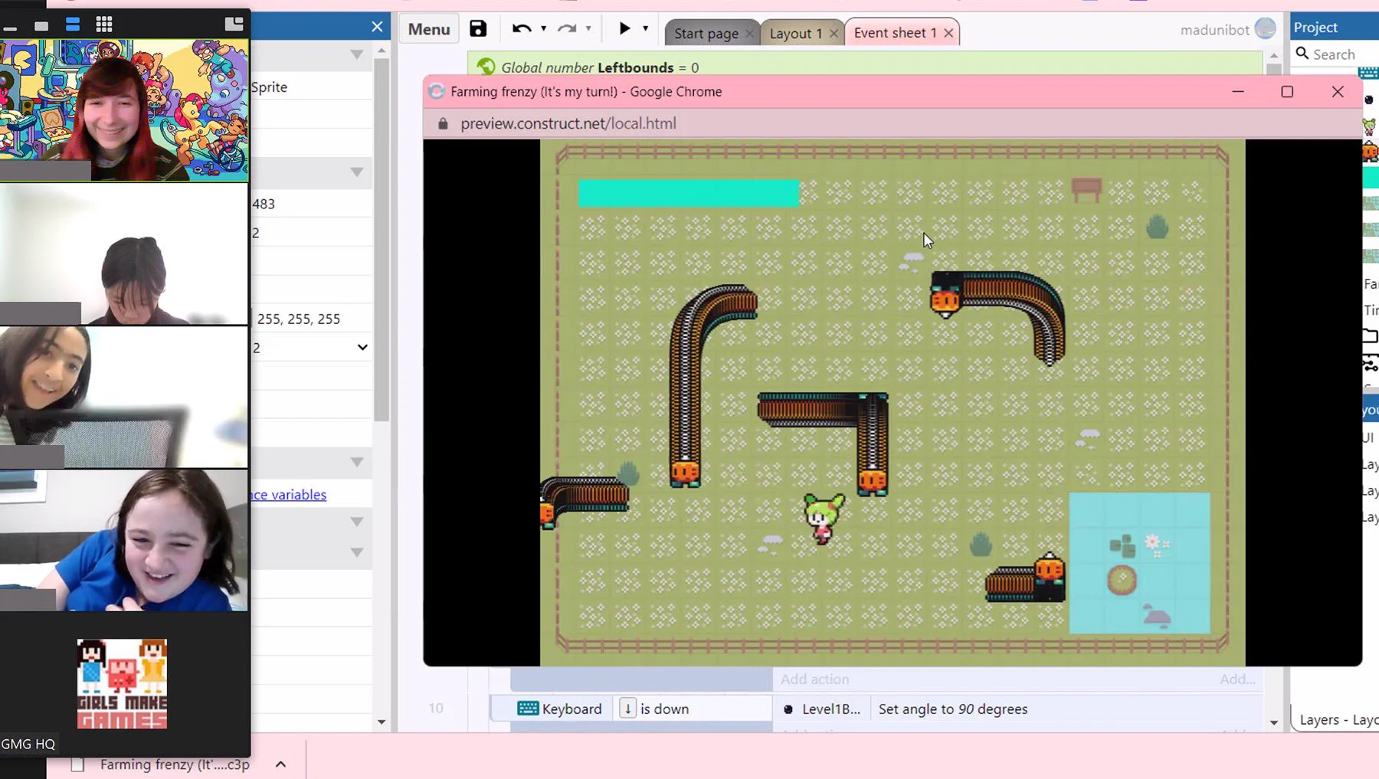The width and height of the screenshot is (1379, 779).
Task: Open the downloaded Farming frenzy c3p chevron
Action: (x=280, y=764)
